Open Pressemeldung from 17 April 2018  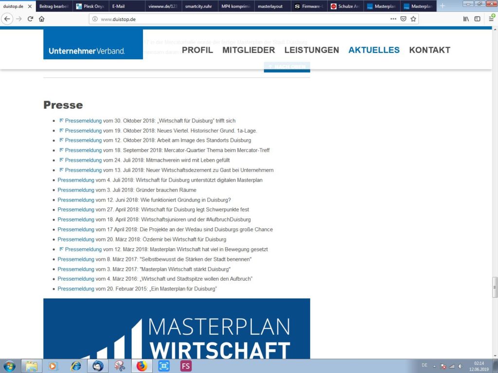coord(76,230)
